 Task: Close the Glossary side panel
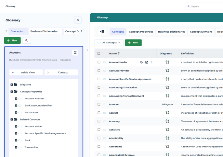tap(78, 20)
